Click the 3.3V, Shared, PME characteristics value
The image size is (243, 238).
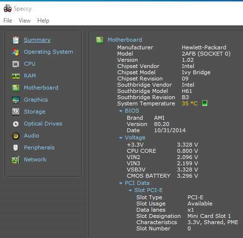(x=213, y=222)
